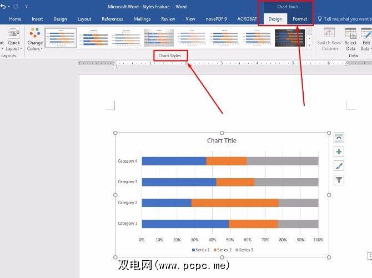Select the seventh chart style thumbnail
This screenshot has width=372, height=278.
[257, 38]
